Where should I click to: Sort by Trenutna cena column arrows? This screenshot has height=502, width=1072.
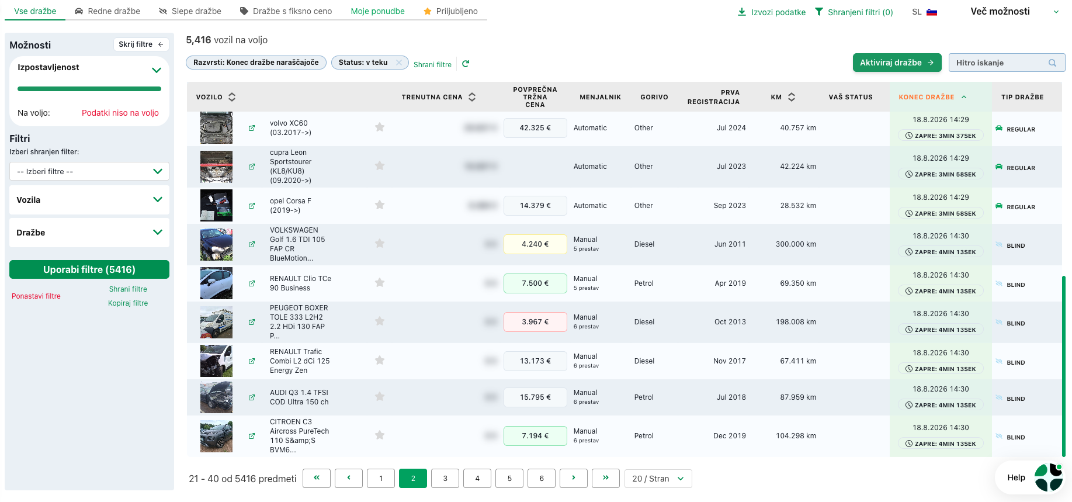click(472, 97)
